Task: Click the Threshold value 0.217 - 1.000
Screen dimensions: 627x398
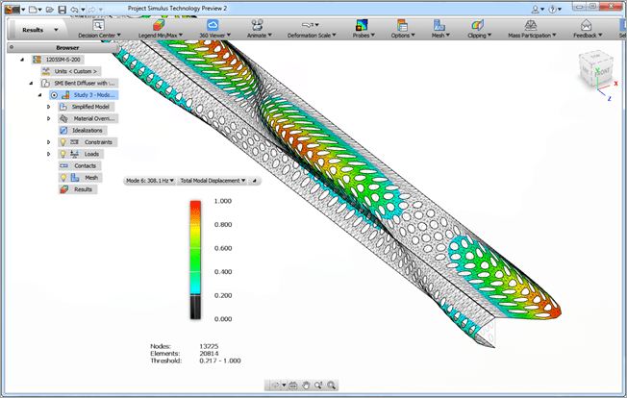Action: [220, 361]
